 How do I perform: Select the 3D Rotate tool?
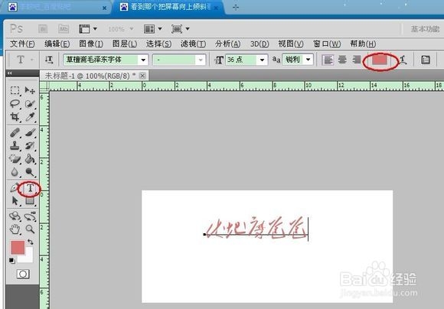(x=15, y=216)
